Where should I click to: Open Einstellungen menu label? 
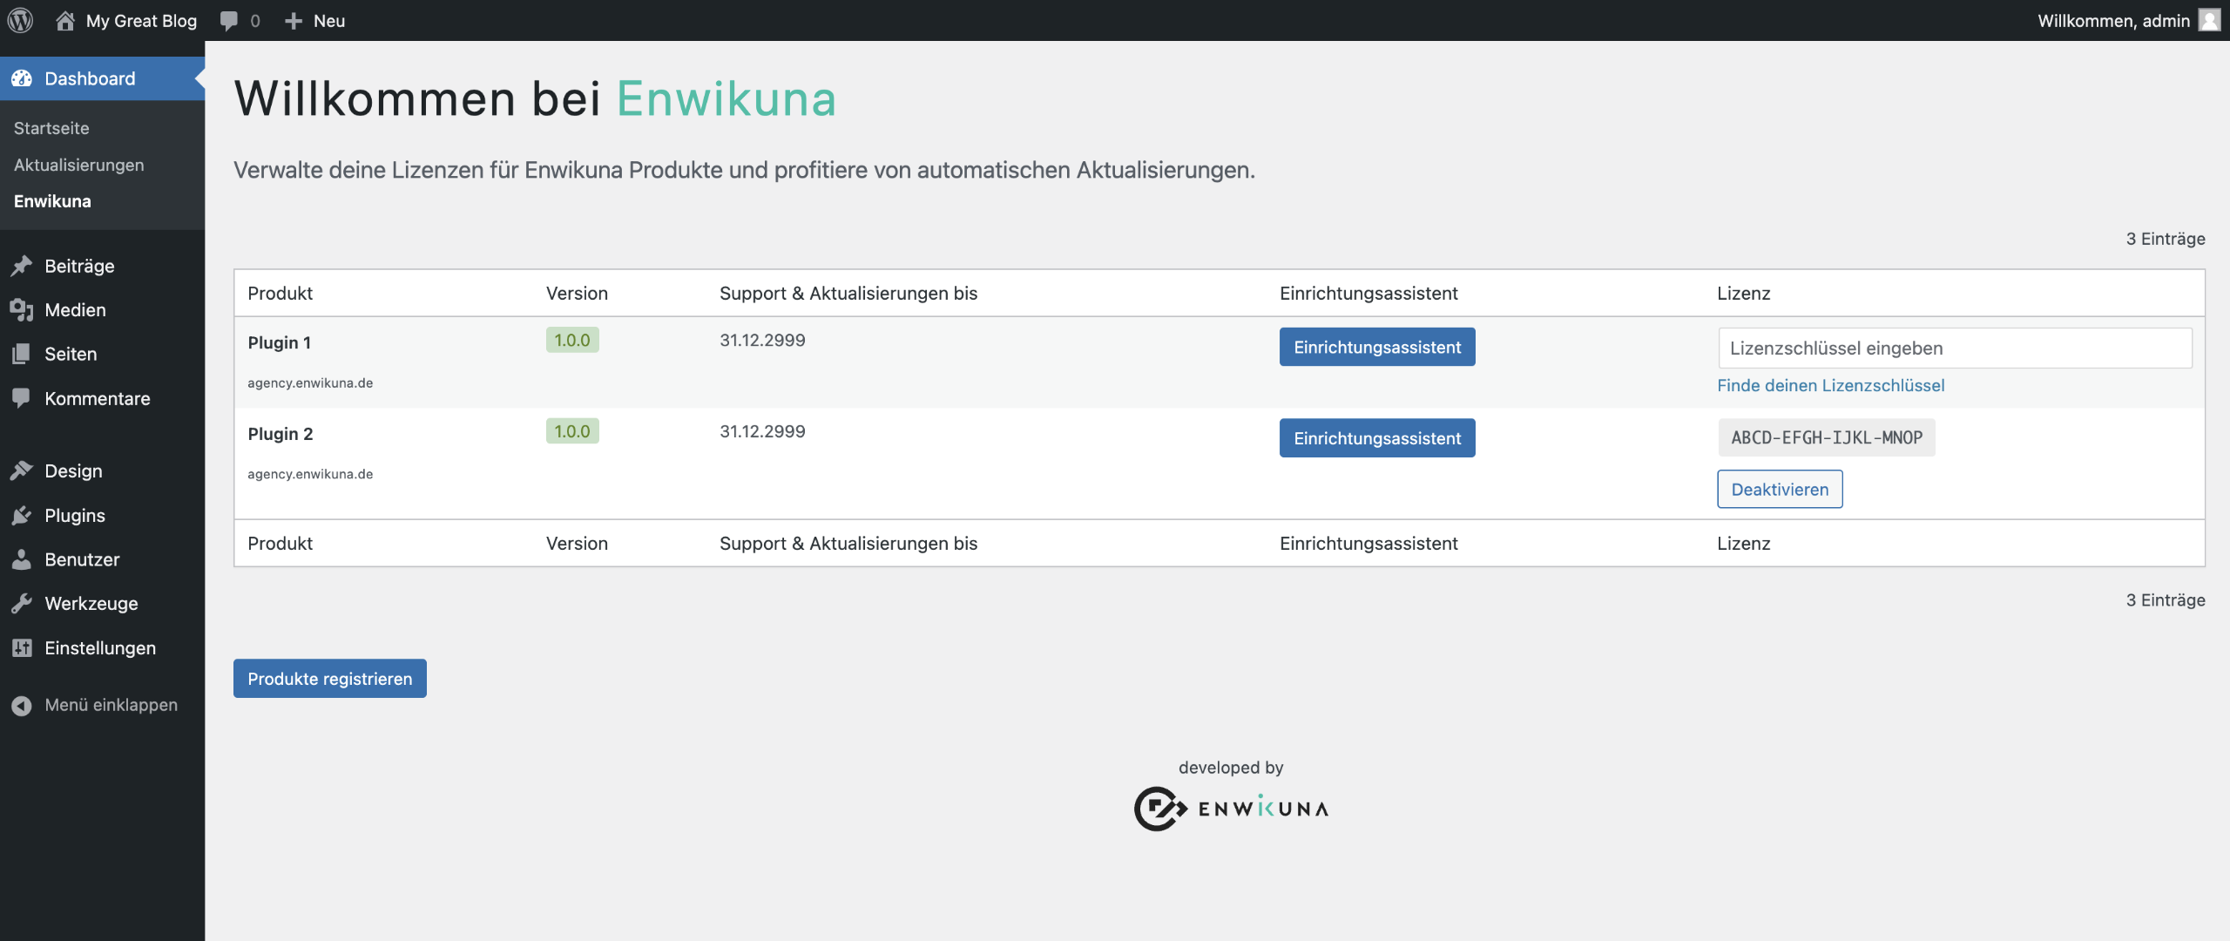(100, 648)
